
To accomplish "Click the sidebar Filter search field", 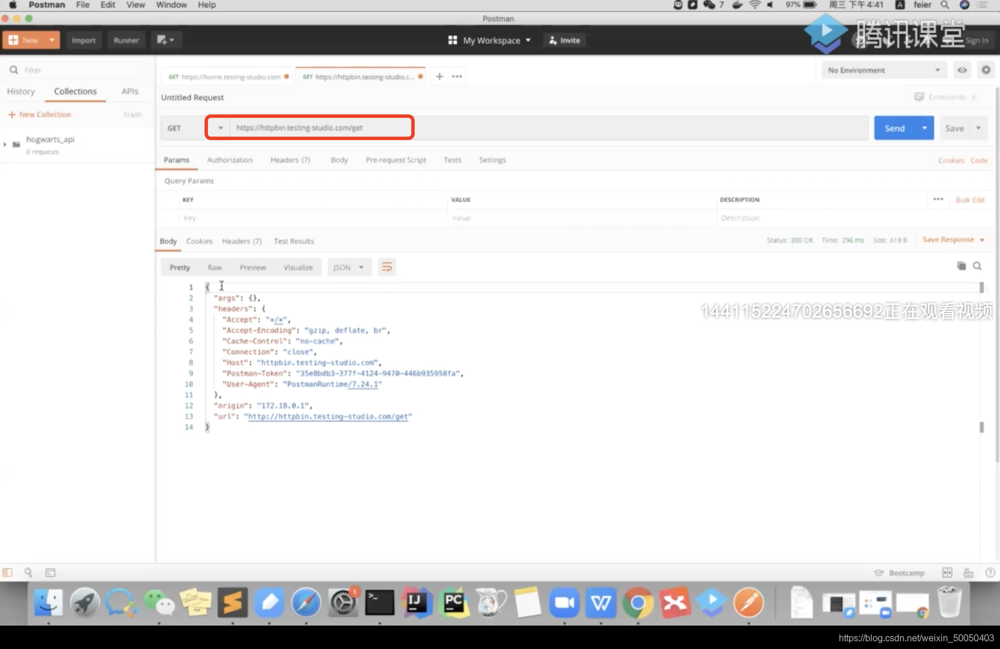I will pos(77,70).
